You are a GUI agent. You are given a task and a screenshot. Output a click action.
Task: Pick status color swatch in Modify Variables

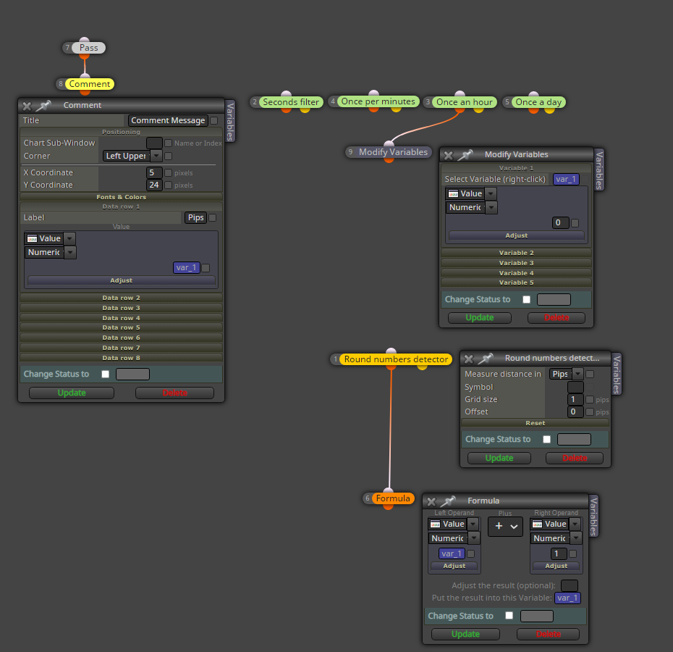point(554,300)
